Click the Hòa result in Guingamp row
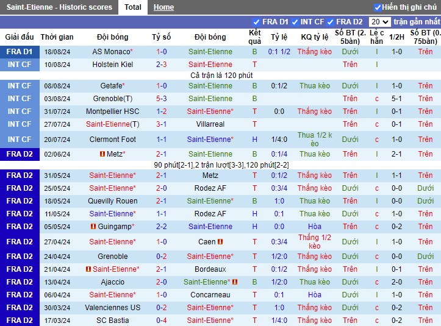Image resolution: width=441 pixels, height=326 pixels. click(315, 227)
